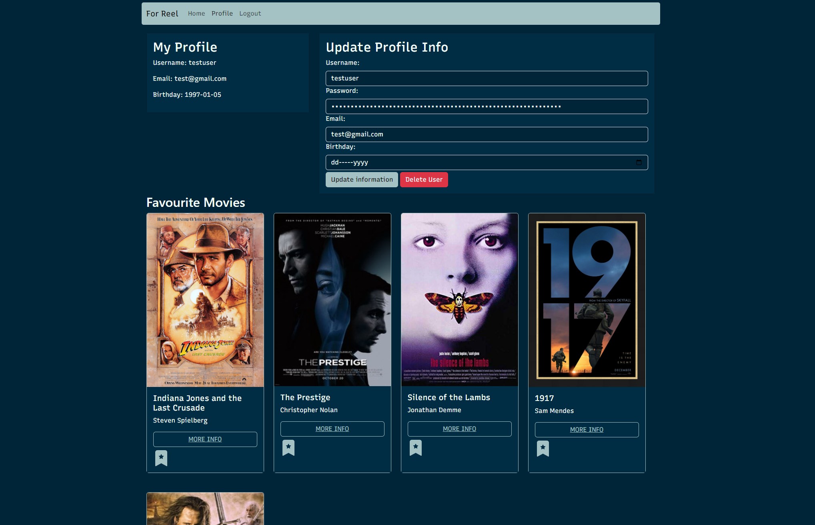The image size is (815, 525).
Task: Go to the Home nav link
Action: click(196, 14)
